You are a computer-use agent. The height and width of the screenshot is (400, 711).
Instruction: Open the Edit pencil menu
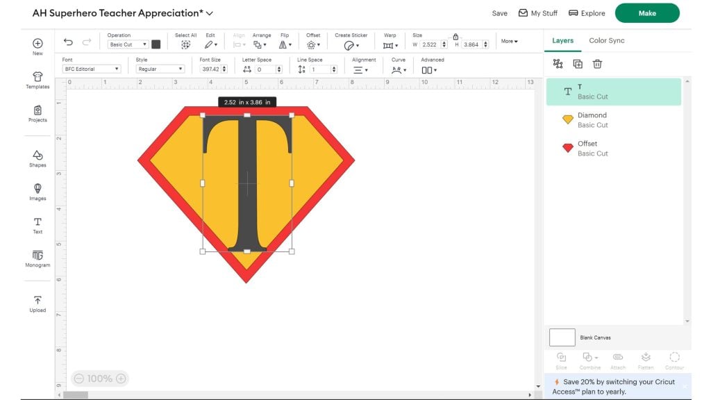click(x=210, y=44)
